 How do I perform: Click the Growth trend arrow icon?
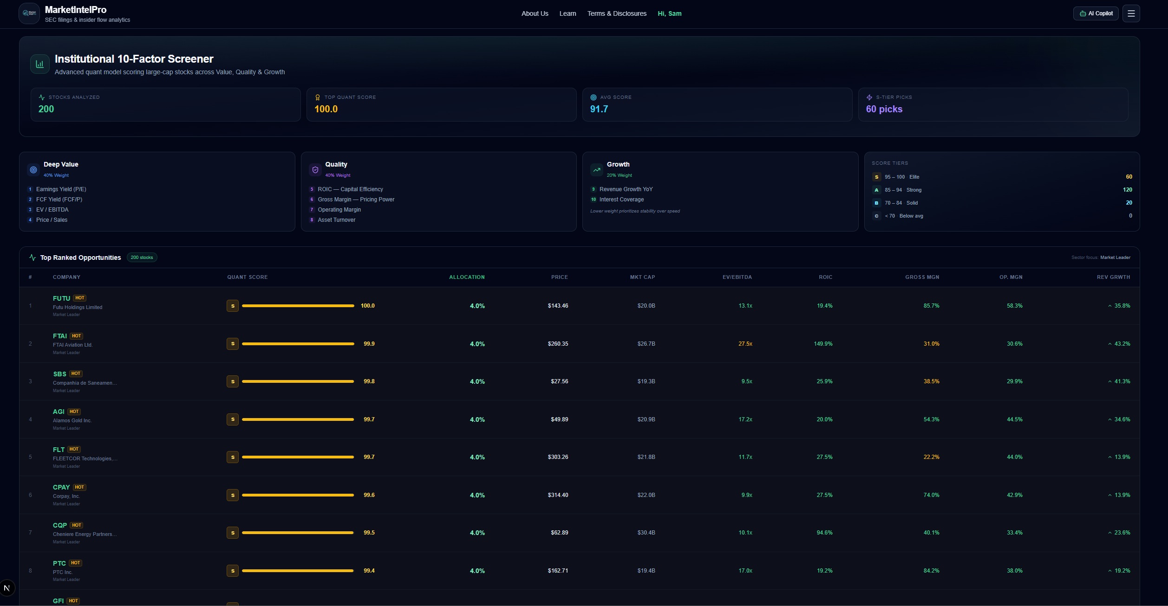(596, 170)
